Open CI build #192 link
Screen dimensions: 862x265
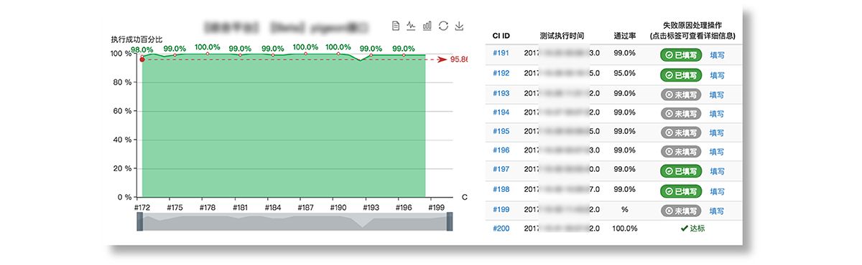click(x=501, y=73)
